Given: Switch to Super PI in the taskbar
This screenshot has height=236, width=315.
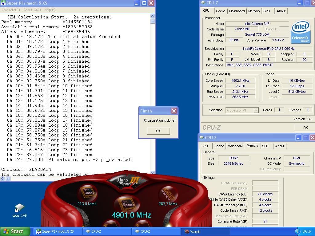Looking at the screenshot, I should pyautogui.click(x=57, y=231).
